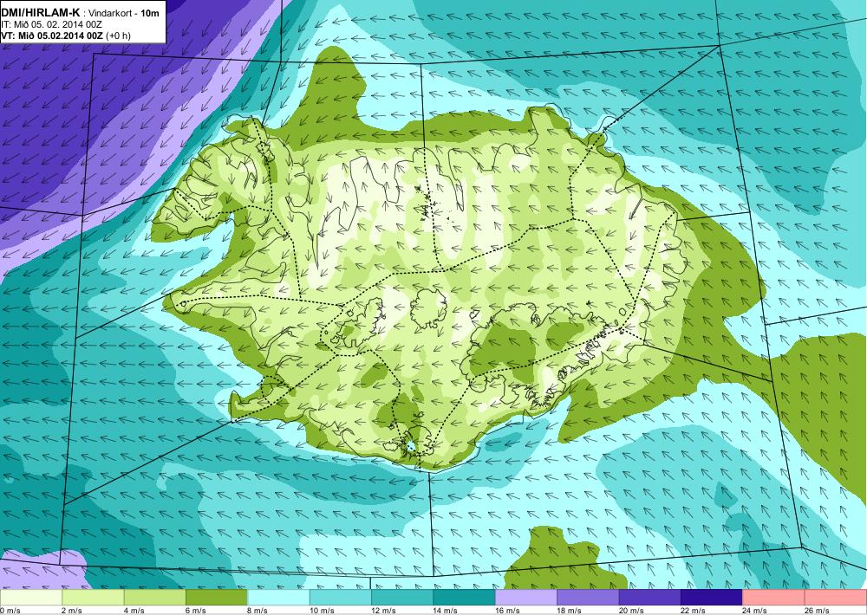Pick the 4–6 m/s light green legend swatch

[155, 598]
